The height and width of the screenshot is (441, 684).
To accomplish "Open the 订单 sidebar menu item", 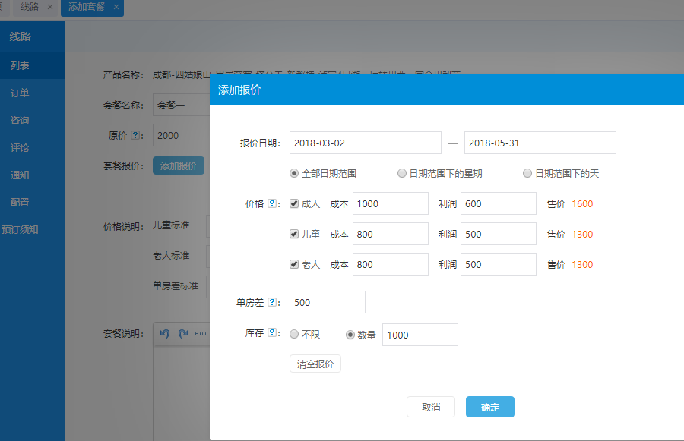I will [20, 93].
